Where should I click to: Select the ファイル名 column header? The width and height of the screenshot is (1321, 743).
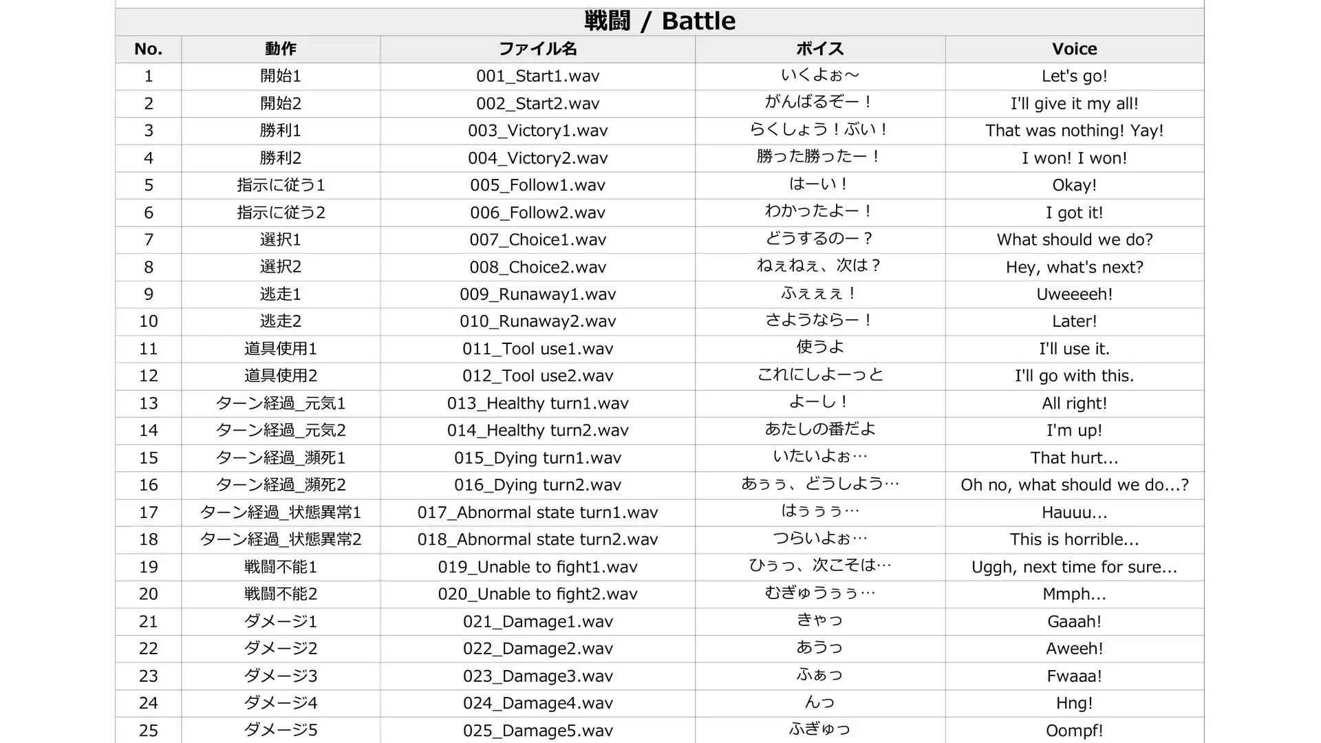click(x=538, y=49)
